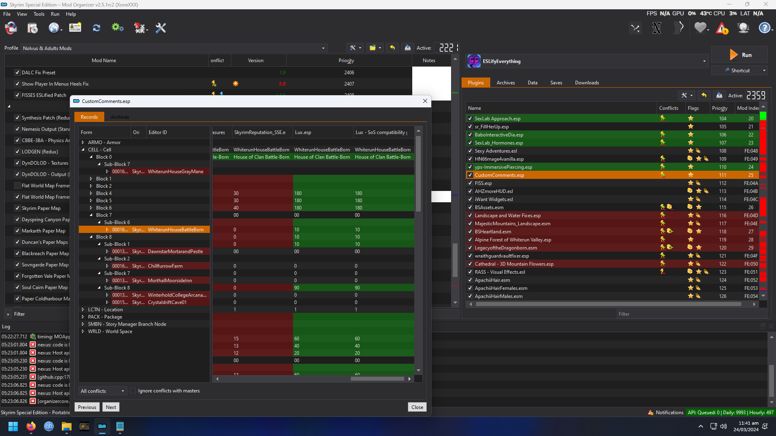The image size is (776, 436).
Task: Click the plugin list create backup icon
Action: tap(719, 95)
